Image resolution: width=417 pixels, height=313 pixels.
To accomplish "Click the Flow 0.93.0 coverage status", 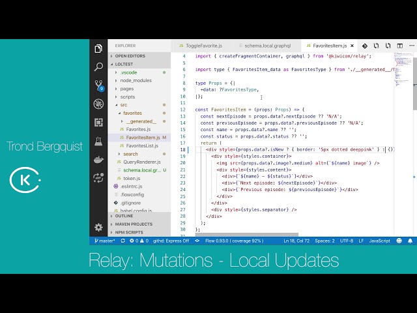I will pyautogui.click(x=234, y=241).
